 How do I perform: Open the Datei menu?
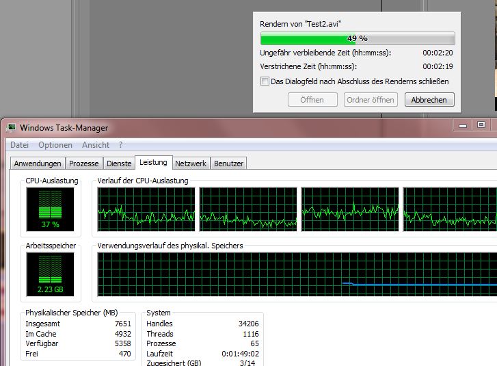pyautogui.click(x=19, y=145)
